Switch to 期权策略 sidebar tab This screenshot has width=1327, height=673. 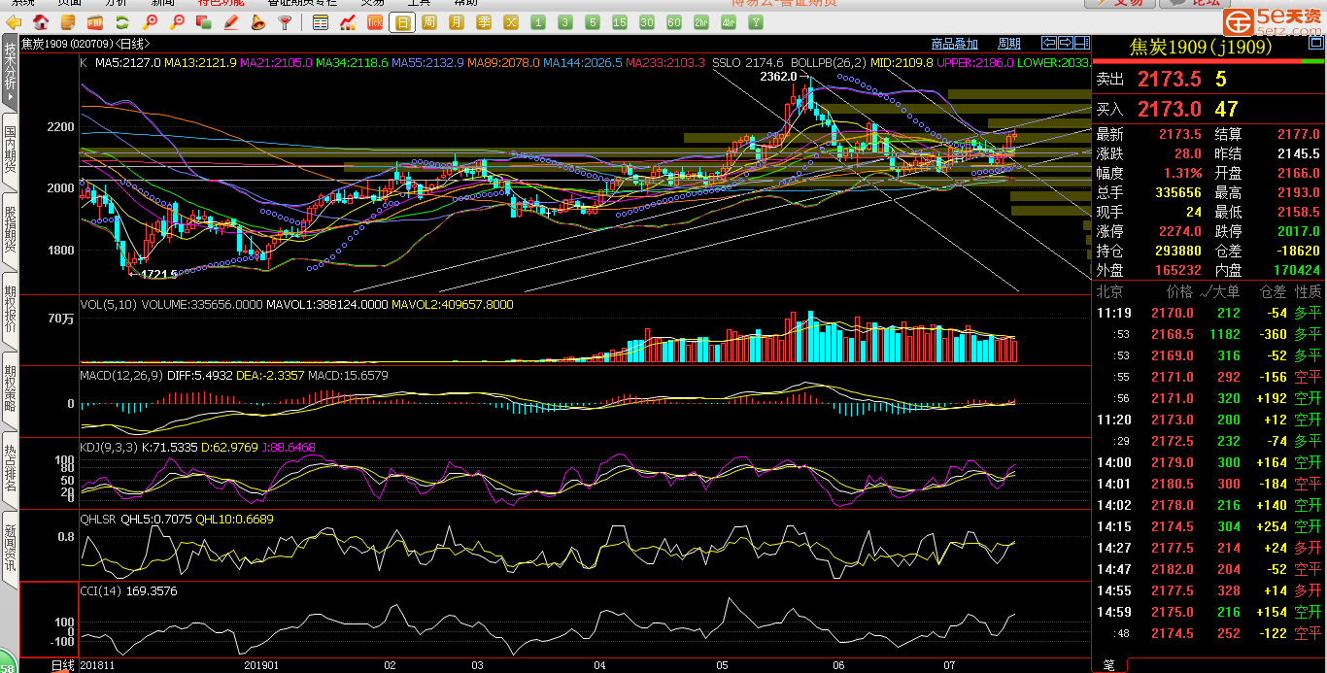pyautogui.click(x=10, y=388)
